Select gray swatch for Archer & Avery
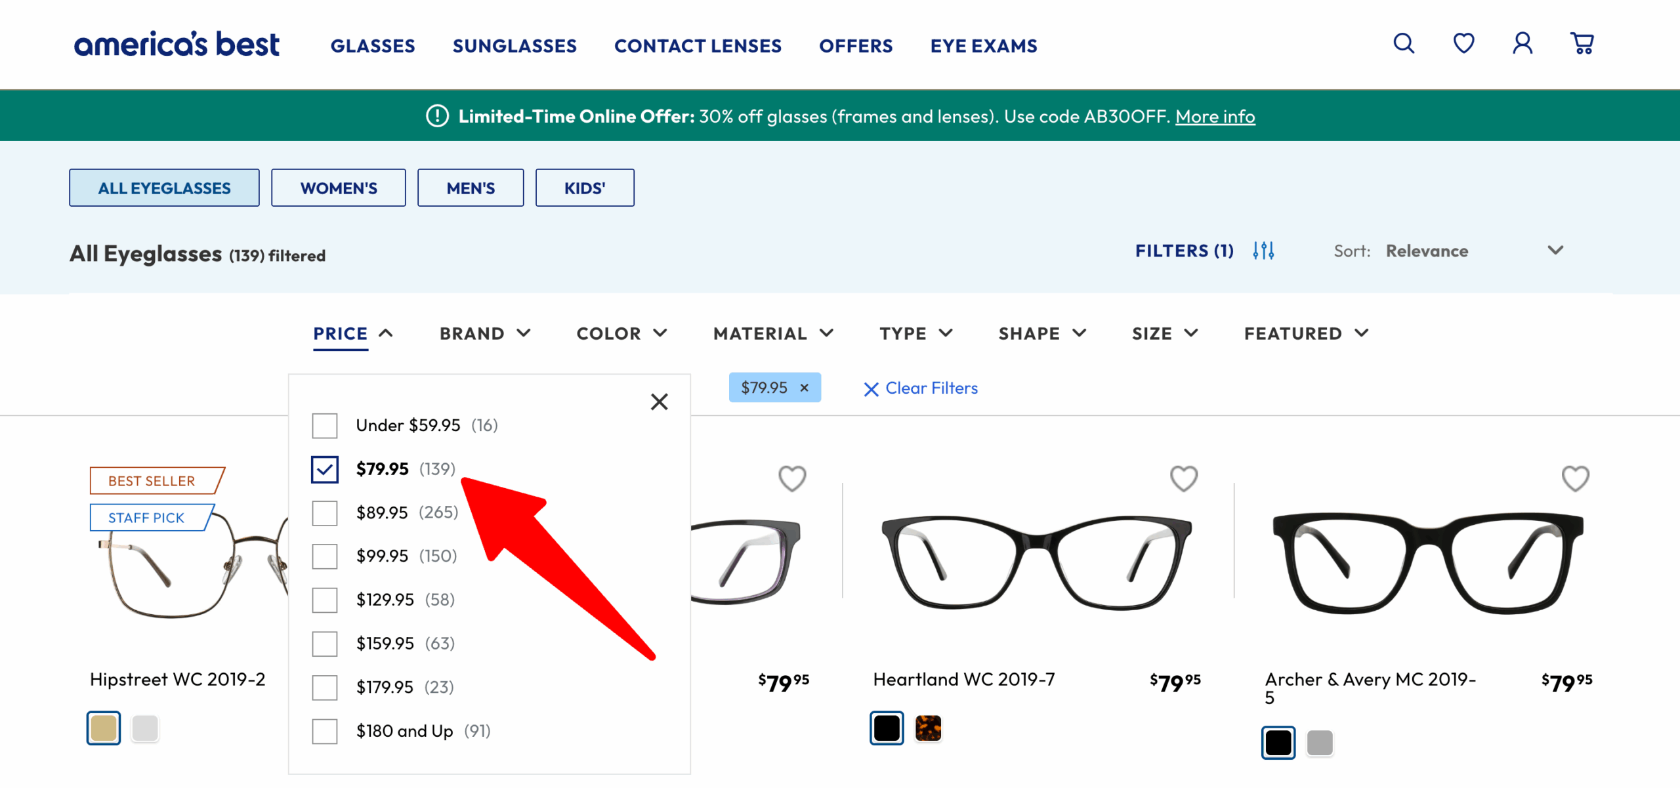The height and width of the screenshot is (788, 1680). coord(1320,743)
